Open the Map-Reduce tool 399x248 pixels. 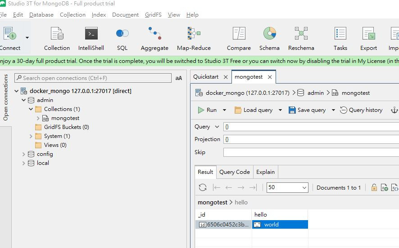(194, 38)
